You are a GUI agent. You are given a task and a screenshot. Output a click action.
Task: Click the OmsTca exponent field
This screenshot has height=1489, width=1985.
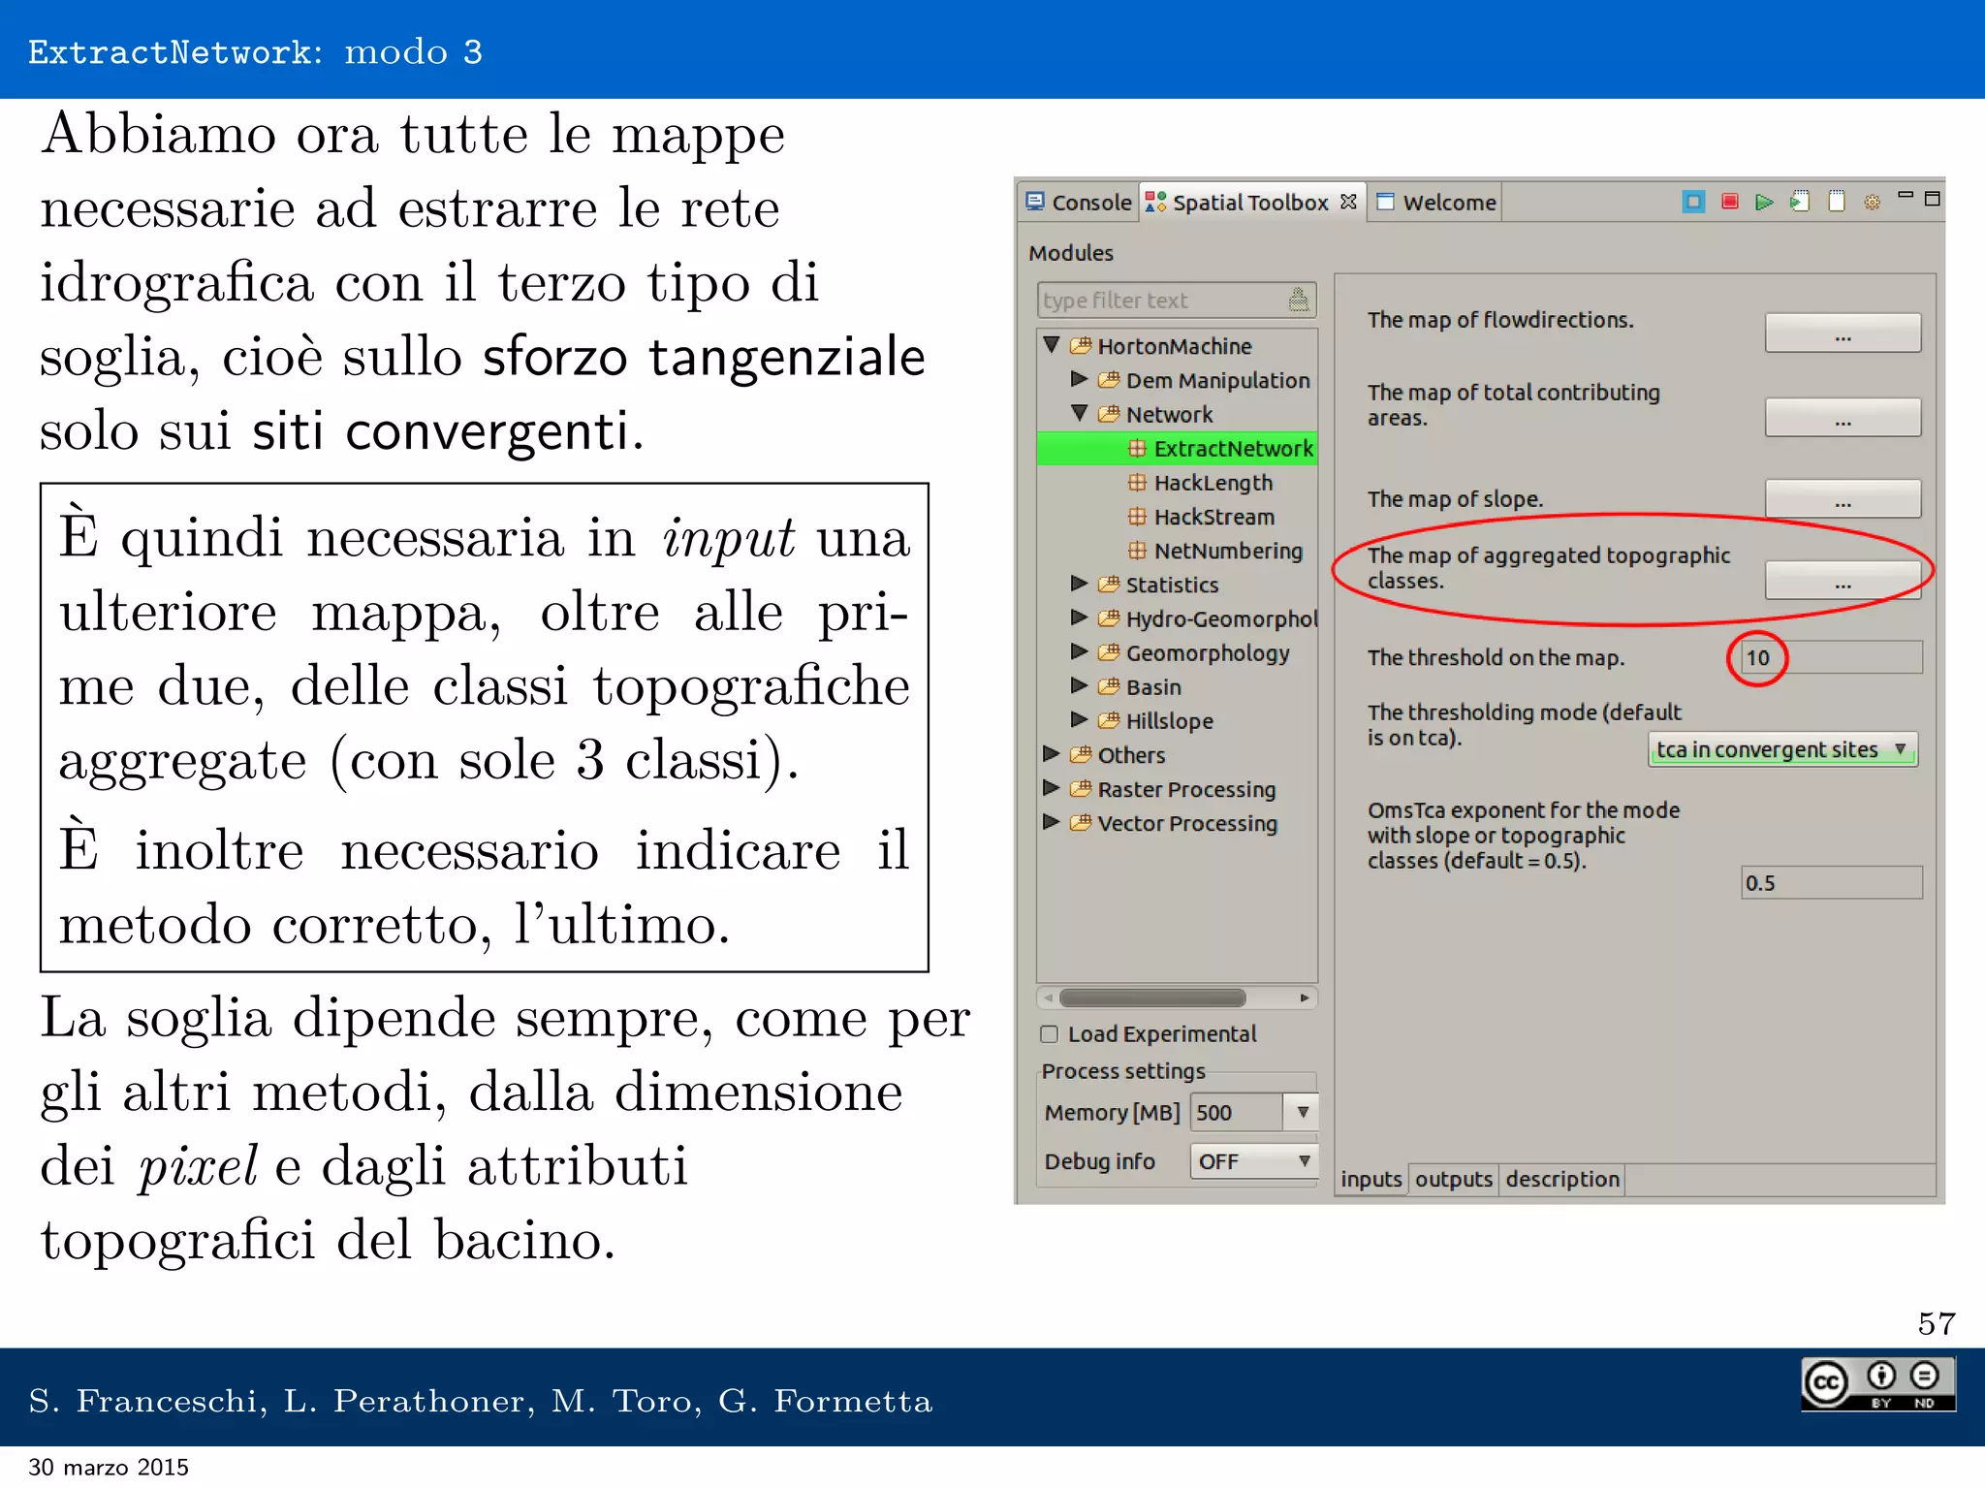tap(1831, 882)
